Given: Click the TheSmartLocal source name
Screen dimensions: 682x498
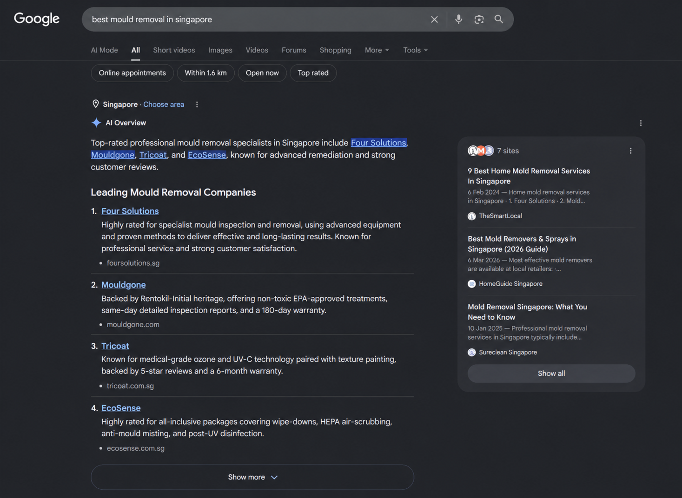Looking at the screenshot, I should 500,216.
